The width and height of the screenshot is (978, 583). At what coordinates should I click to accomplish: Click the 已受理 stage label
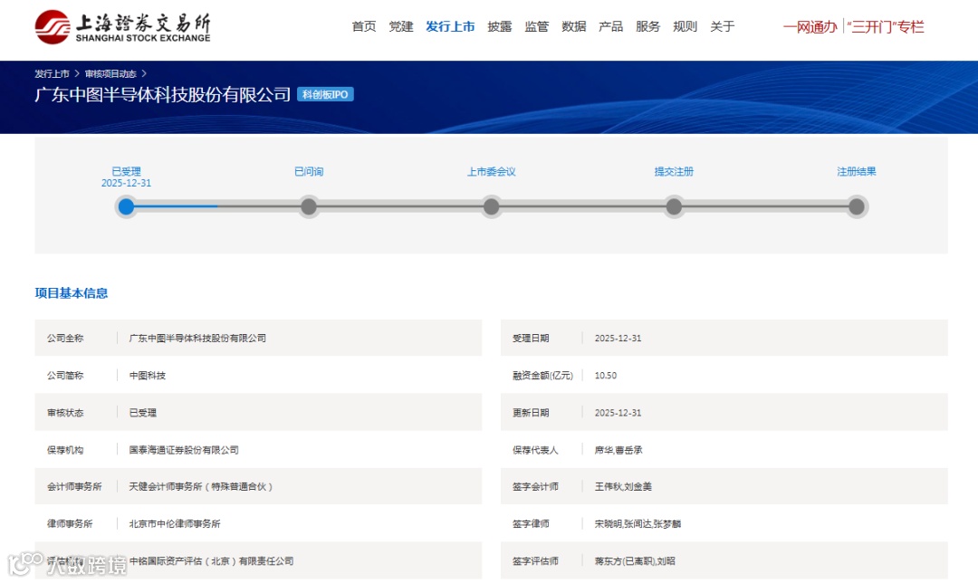pos(126,171)
